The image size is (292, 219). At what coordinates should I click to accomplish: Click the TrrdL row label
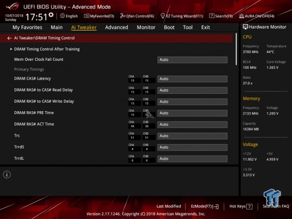(x=19, y=158)
